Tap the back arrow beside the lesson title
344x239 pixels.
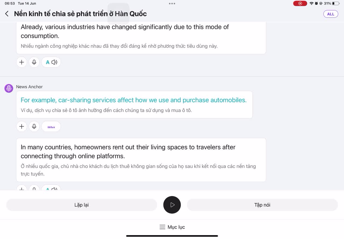point(7,14)
